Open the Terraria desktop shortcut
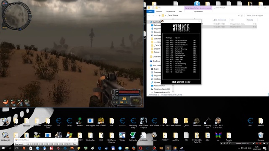269x151 pixels. pyautogui.click(x=79, y=122)
